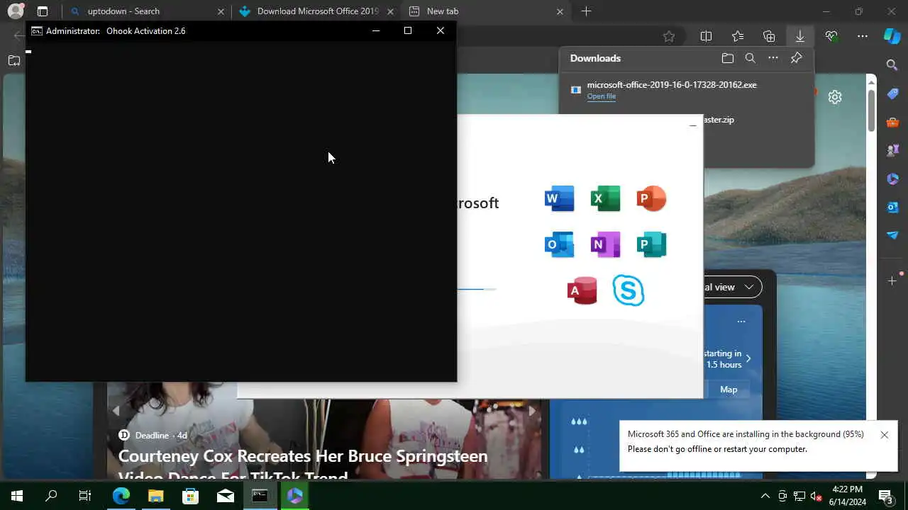Open the Action Center notifications icon
The width and height of the screenshot is (908, 510).
[885, 496]
